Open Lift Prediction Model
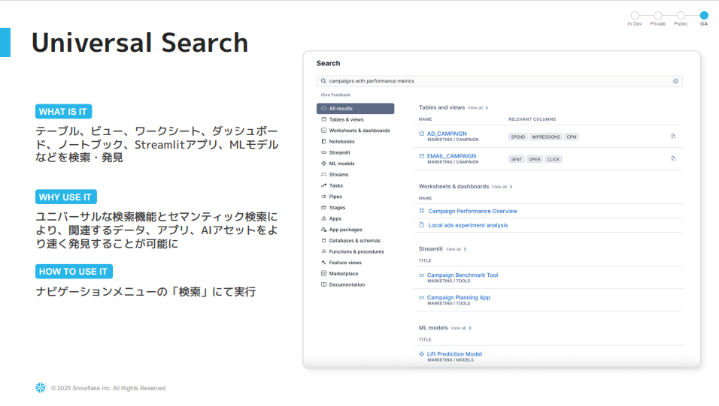 454,353
